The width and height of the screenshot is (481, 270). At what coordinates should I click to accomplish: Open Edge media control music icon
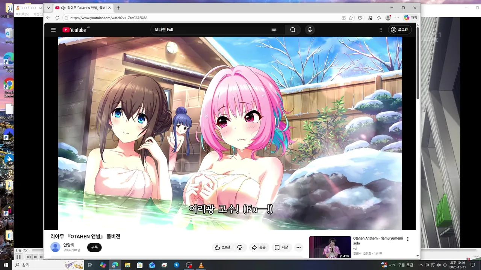click(x=370, y=18)
